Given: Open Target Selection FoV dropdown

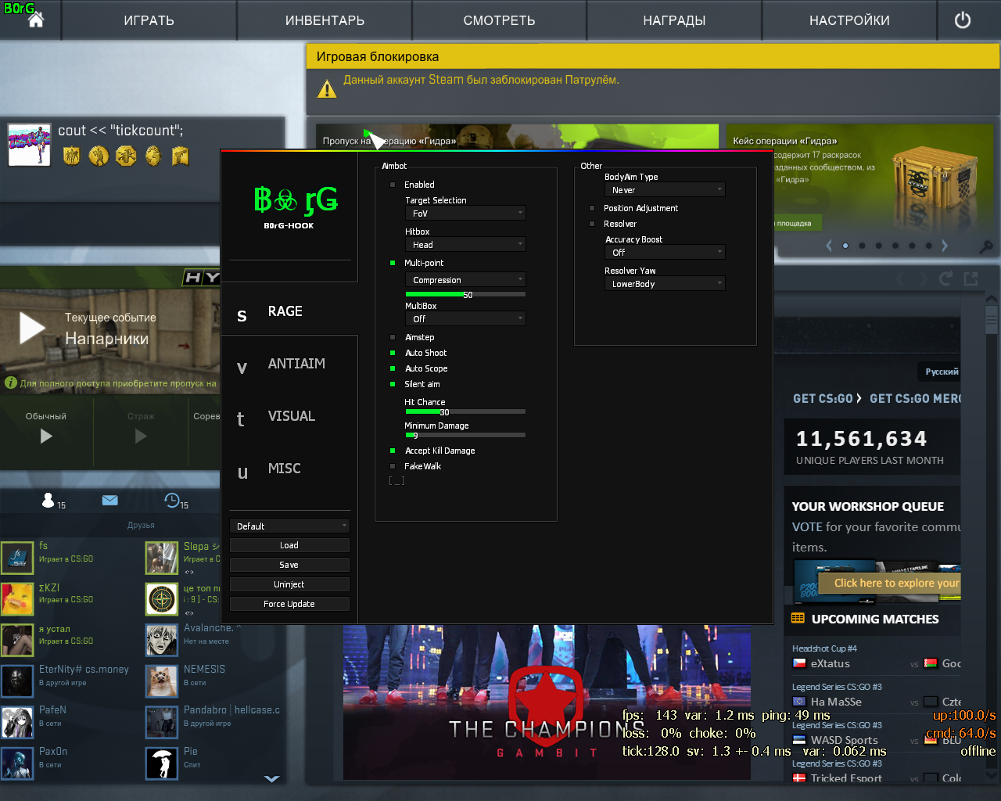Looking at the screenshot, I should coord(465,214).
